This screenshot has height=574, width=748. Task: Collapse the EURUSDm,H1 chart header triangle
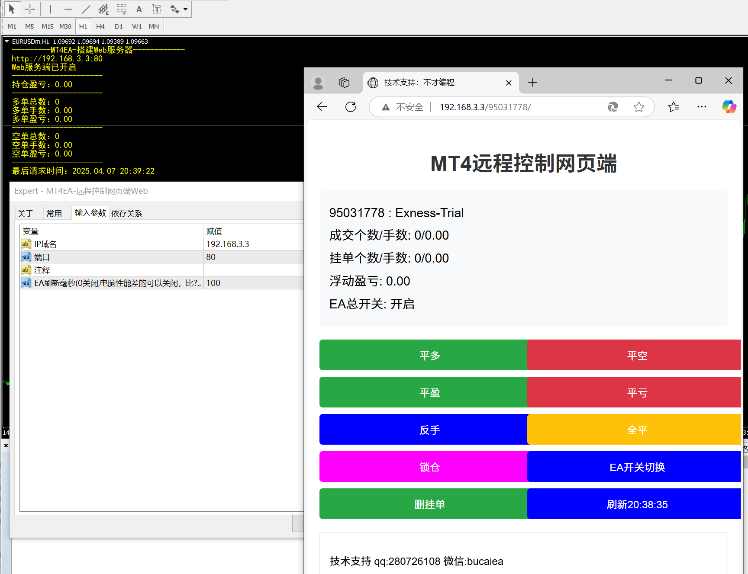[x=6, y=41]
